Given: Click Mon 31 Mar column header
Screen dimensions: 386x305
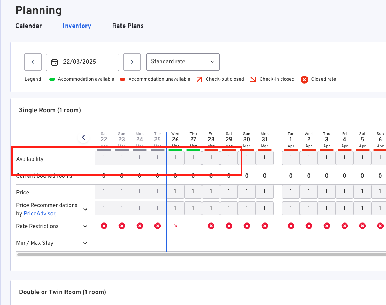Looking at the screenshot, I should point(265,140).
